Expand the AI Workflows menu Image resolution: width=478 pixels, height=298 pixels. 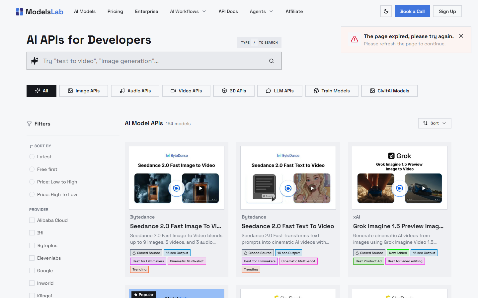click(x=188, y=11)
